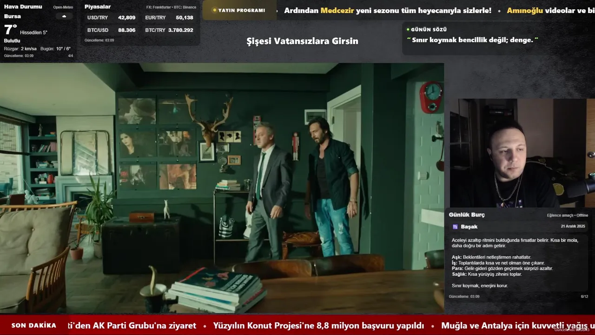The height and width of the screenshot is (335, 595).
Task: Click the Günlük Burç widget title
Action: pos(467,215)
